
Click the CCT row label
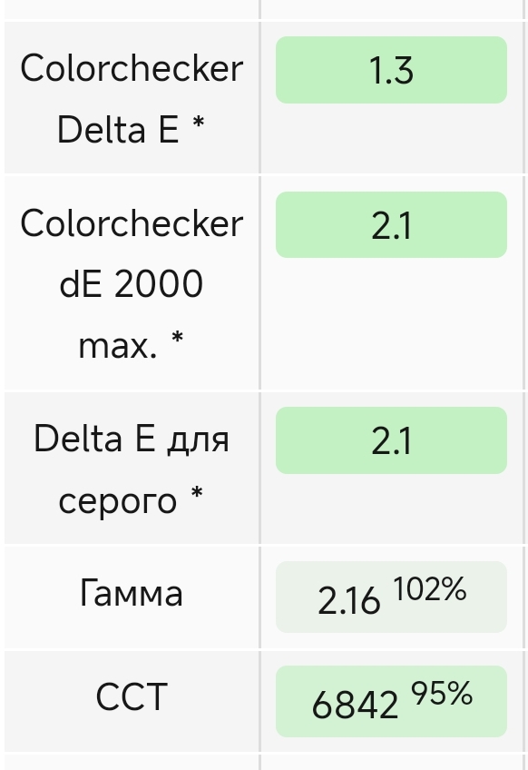pyautogui.click(x=132, y=696)
